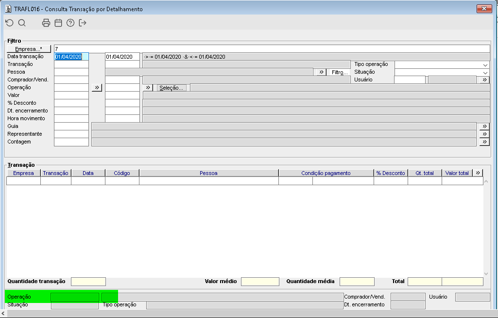Click the first Comprador/Vend. input field
498x318 pixels.
[71, 80]
